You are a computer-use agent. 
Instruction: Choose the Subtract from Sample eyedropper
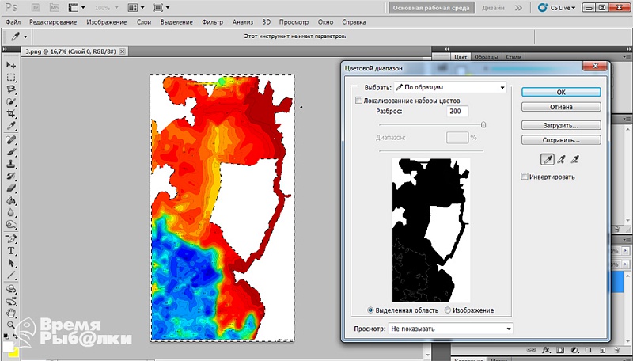click(575, 159)
